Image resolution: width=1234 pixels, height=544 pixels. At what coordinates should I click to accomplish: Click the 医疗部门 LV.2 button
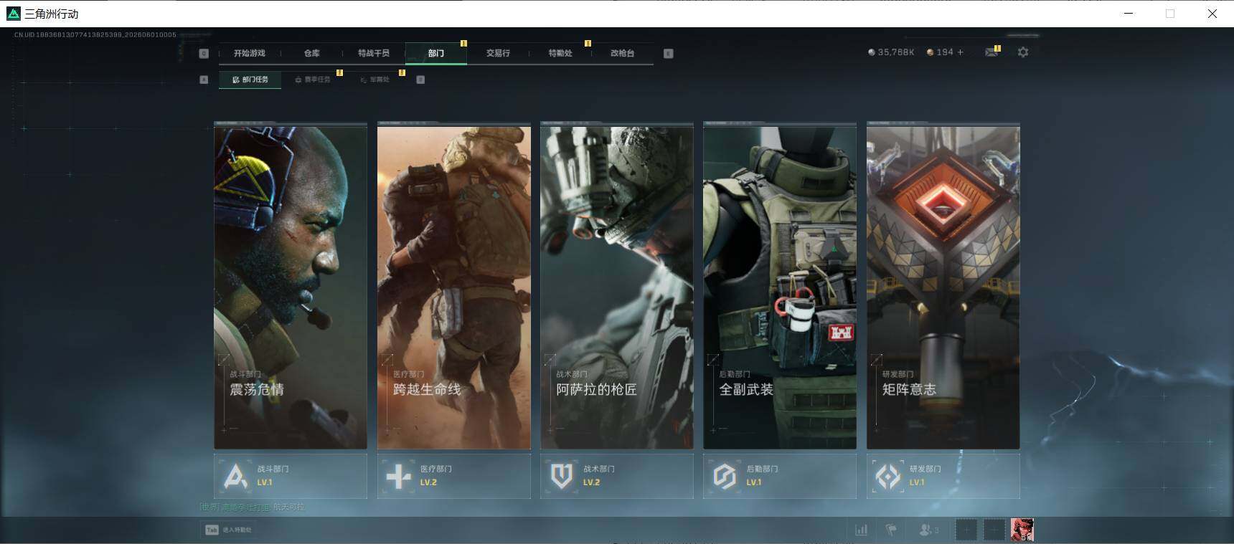click(x=454, y=476)
